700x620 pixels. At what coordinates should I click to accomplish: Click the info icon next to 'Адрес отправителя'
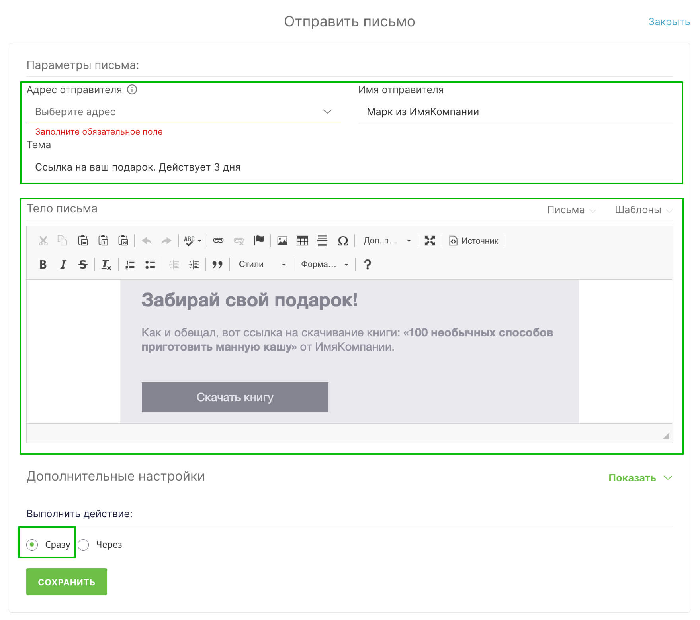[x=132, y=90]
